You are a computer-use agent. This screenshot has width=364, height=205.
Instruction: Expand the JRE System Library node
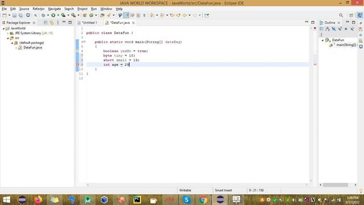click(7, 33)
